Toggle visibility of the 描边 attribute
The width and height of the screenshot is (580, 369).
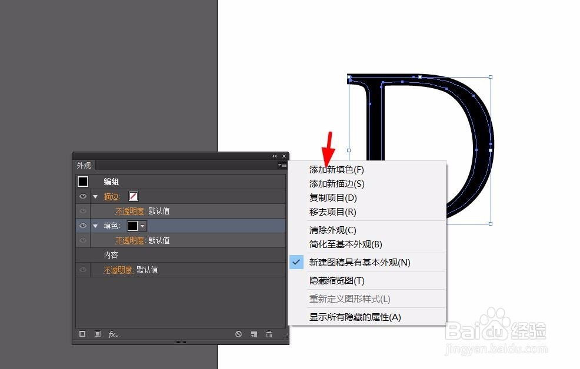coord(82,196)
